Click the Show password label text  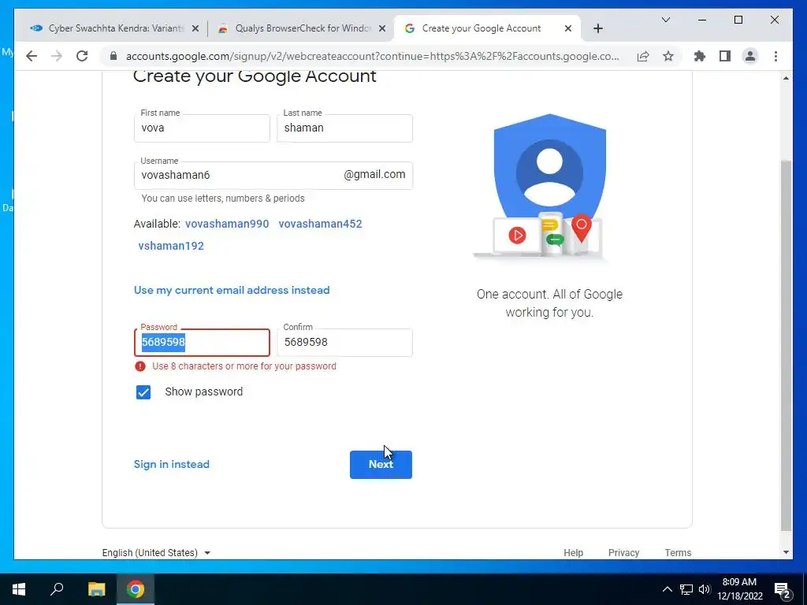click(204, 392)
